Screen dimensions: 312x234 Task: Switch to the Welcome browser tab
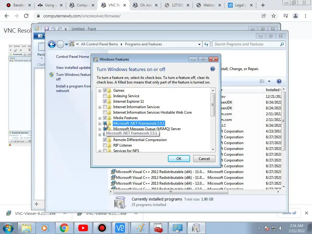coord(209,5)
